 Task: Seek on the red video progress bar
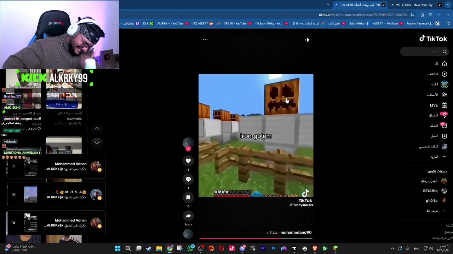click(x=256, y=238)
